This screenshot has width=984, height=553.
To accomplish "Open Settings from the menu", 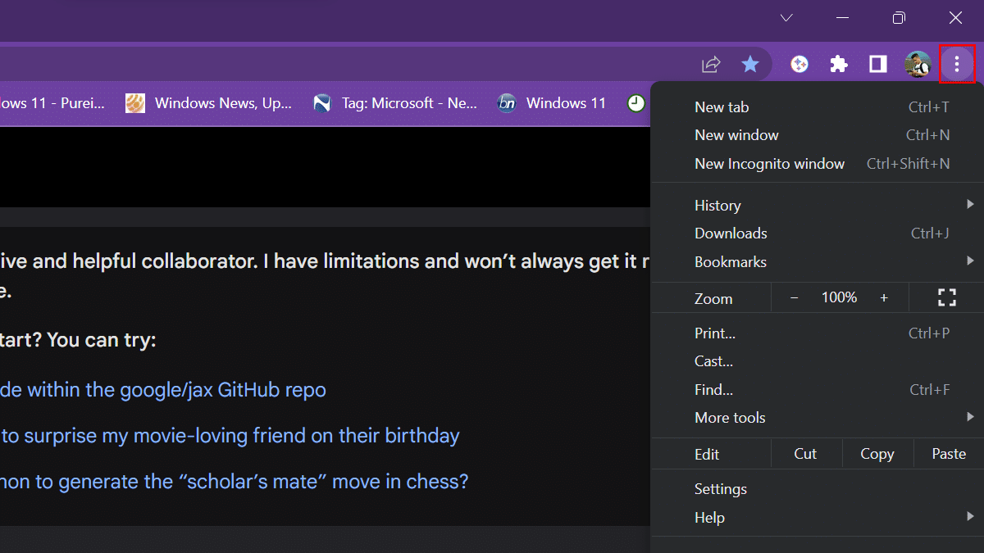I will click(721, 489).
